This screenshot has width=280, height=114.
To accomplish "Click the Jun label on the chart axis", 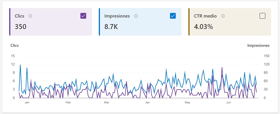I will tap(229, 103).
